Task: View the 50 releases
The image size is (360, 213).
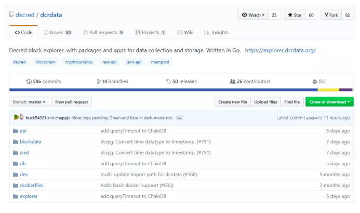Action: (181, 81)
